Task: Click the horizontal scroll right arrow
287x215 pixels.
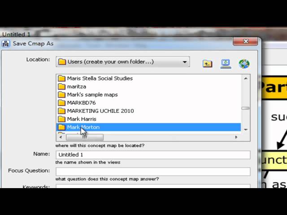Action: (236, 137)
